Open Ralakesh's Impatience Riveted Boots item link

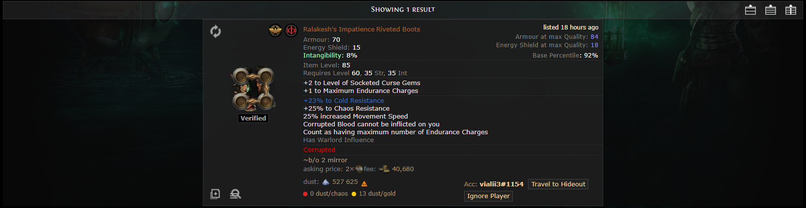pyautogui.click(x=361, y=30)
